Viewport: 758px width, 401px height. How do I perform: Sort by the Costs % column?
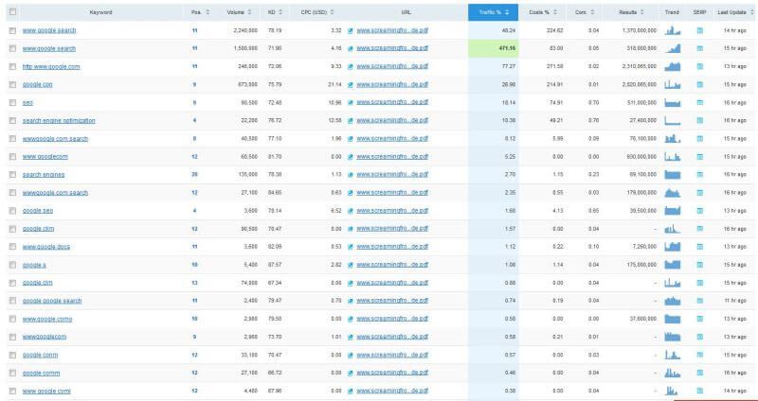(543, 12)
